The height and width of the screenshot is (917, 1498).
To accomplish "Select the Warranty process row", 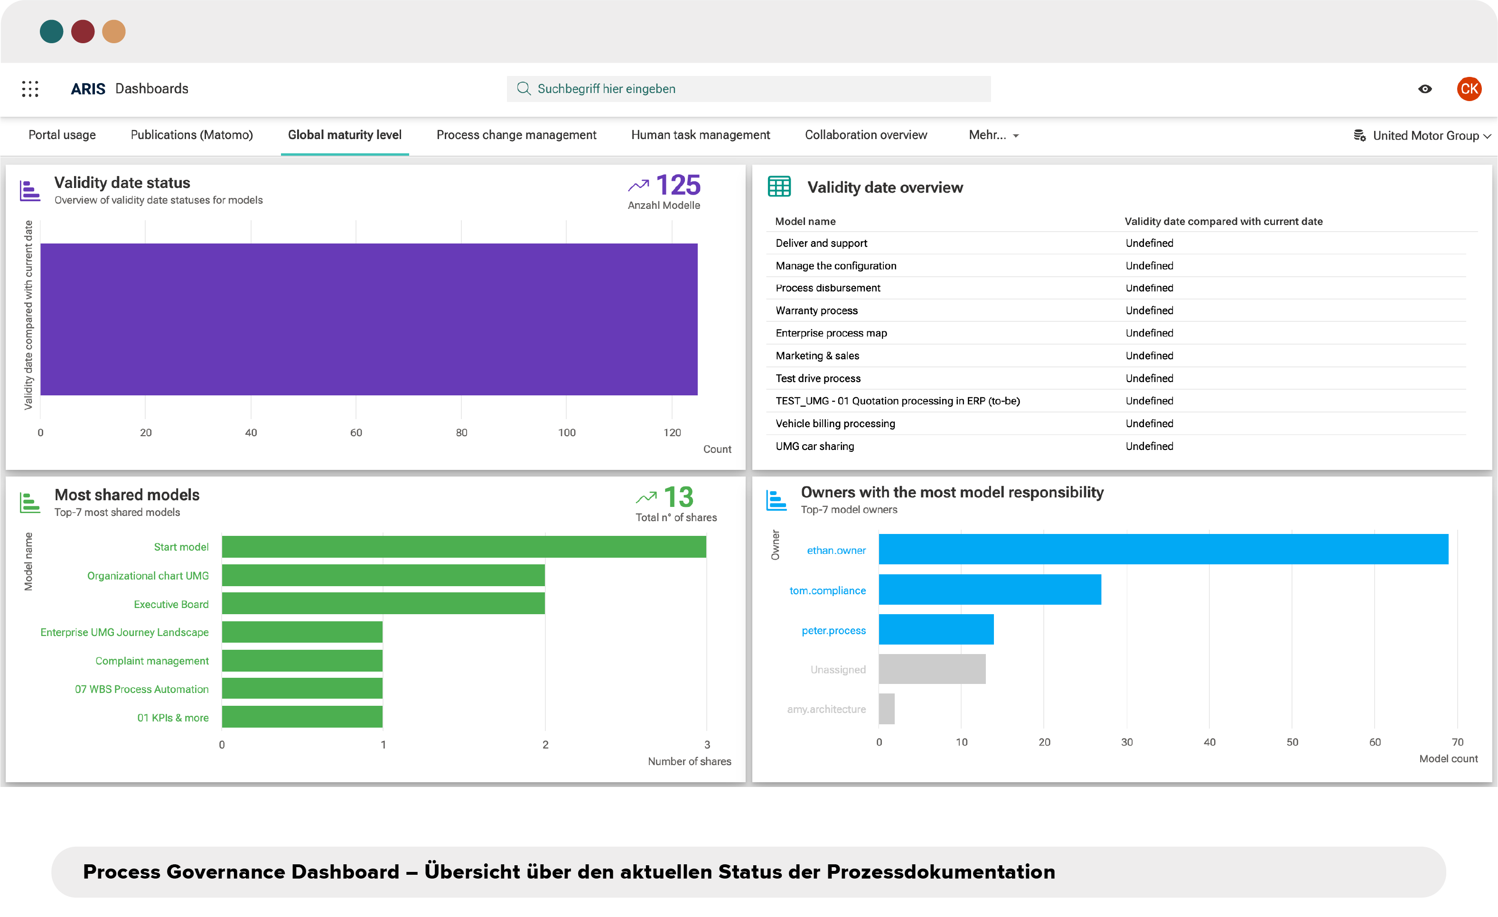I will [1116, 311].
